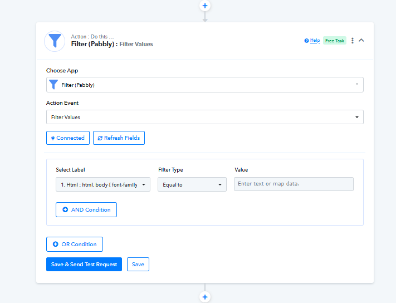The height and width of the screenshot is (303, 396).
Task: Click Save & Send Test Request
Action: 84,265
